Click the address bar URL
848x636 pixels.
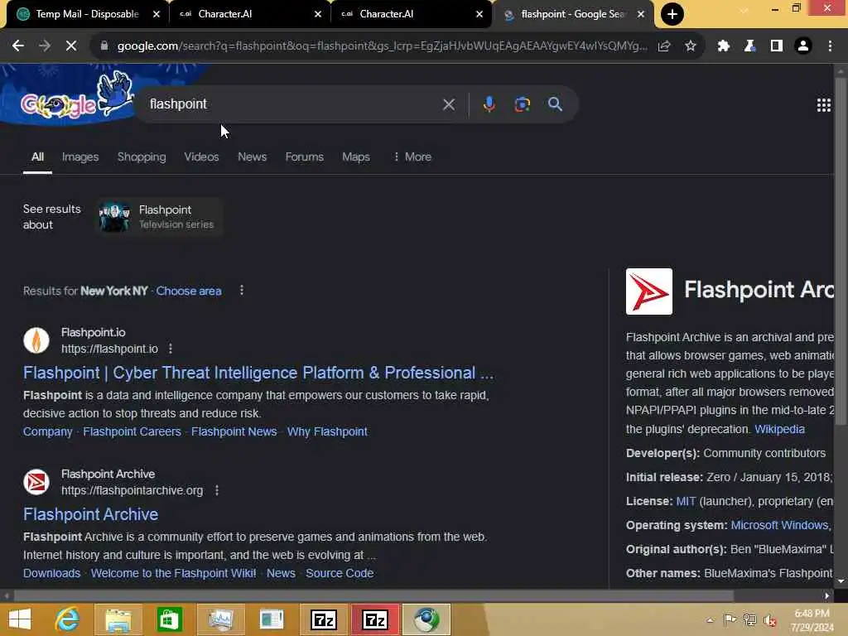[x=382, y=46]
